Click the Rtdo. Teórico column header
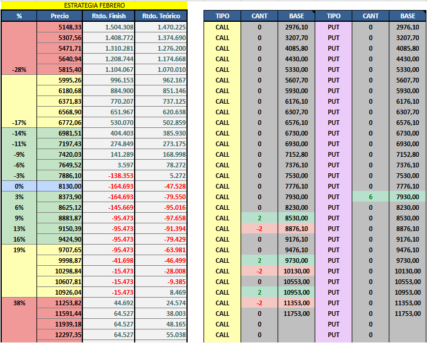This screenshot has width=427, height=343. point(161,16)
